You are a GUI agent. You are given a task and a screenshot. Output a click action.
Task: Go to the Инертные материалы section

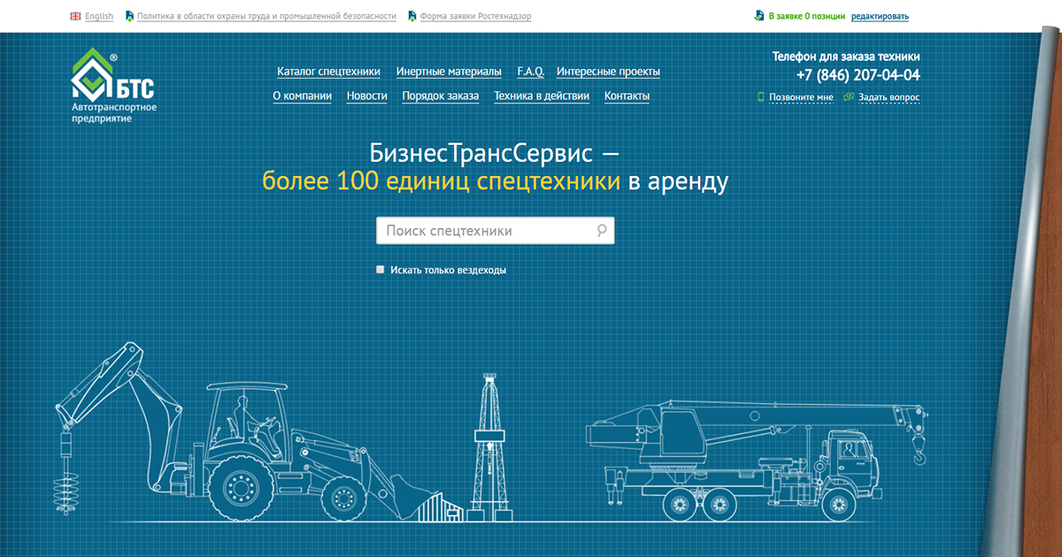449,72
